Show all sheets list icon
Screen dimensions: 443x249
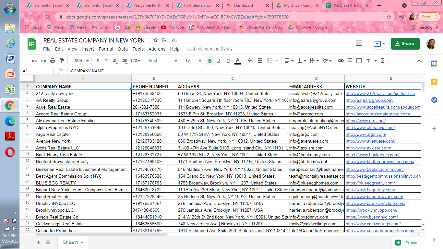point(48,243)
